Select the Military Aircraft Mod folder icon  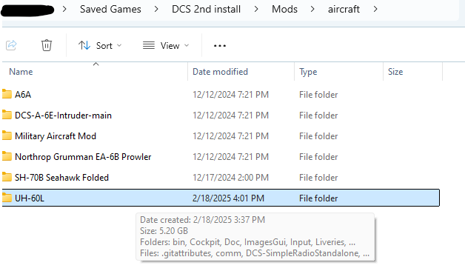tap(7, 135)
